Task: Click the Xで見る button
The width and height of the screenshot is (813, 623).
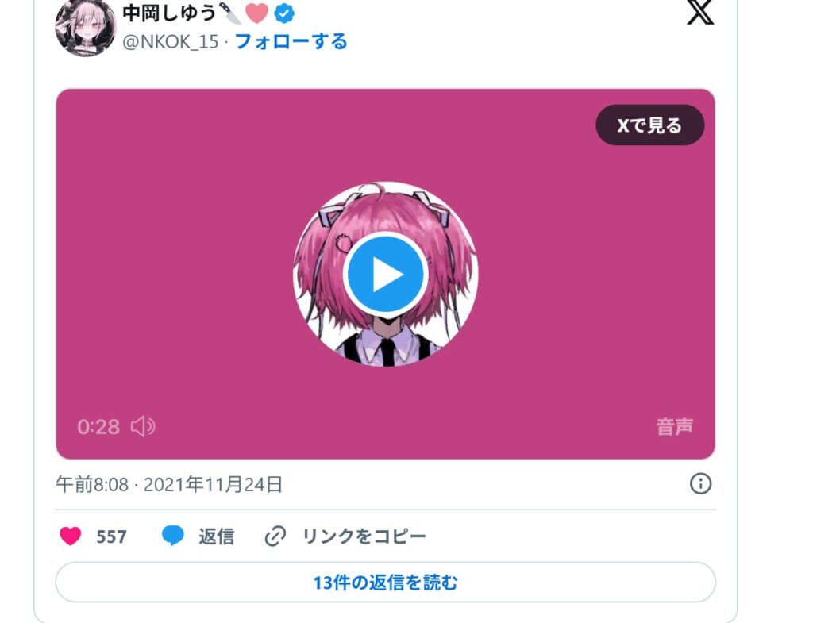Action: [649, 125]
